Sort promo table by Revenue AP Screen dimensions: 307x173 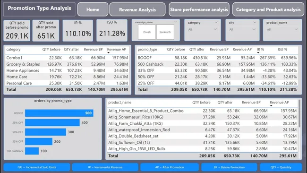242,50
